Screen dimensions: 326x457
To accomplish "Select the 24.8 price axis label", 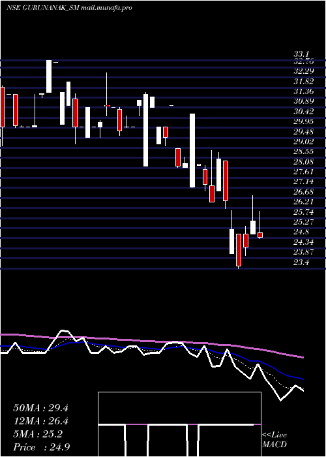I will point(303,232).
